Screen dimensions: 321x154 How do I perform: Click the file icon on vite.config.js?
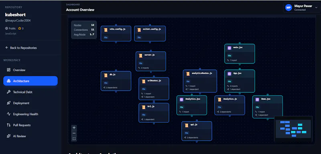click(x=106, y=30)
